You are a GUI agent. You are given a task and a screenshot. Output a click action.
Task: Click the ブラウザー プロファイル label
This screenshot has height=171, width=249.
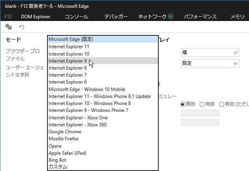coord(23,55)
